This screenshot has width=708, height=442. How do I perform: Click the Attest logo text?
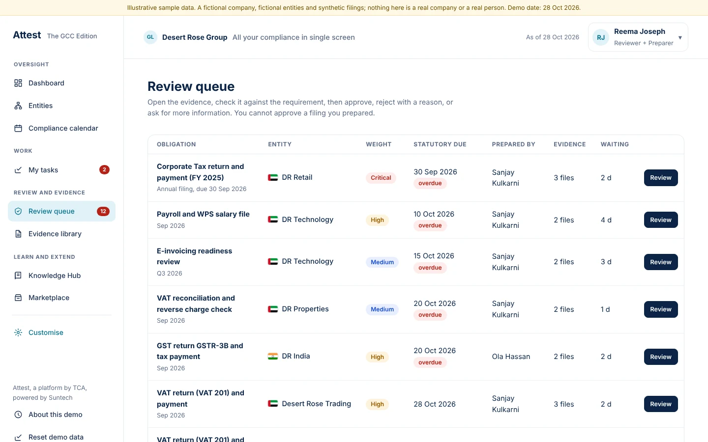click(x=27, y=35)
